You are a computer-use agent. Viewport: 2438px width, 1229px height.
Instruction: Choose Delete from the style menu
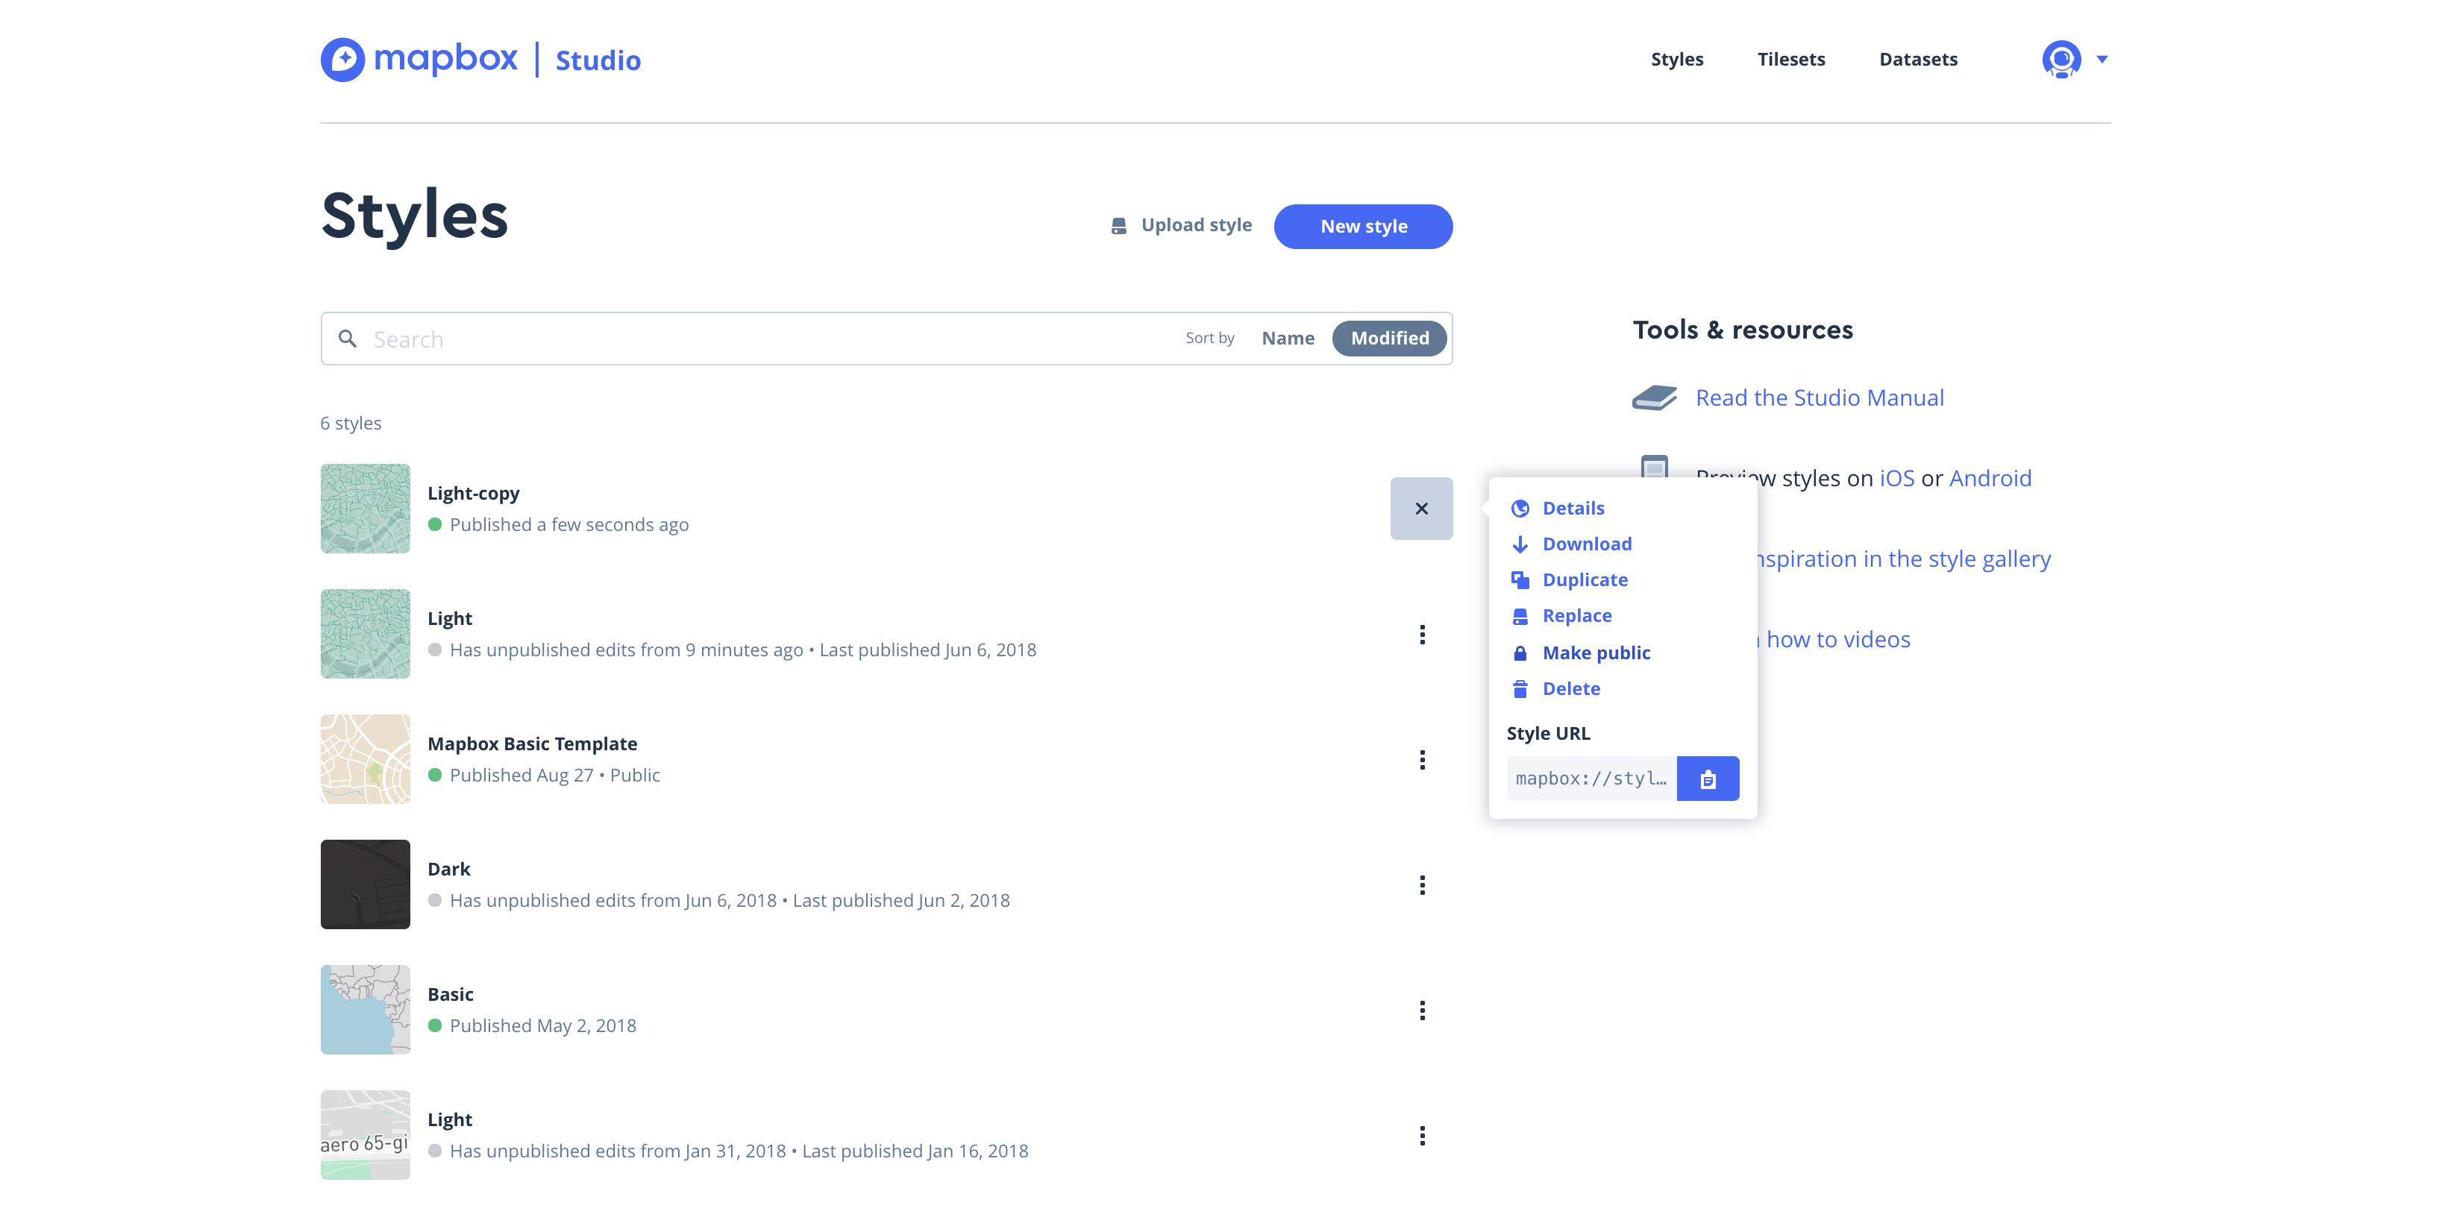(x=1556, y=689)
